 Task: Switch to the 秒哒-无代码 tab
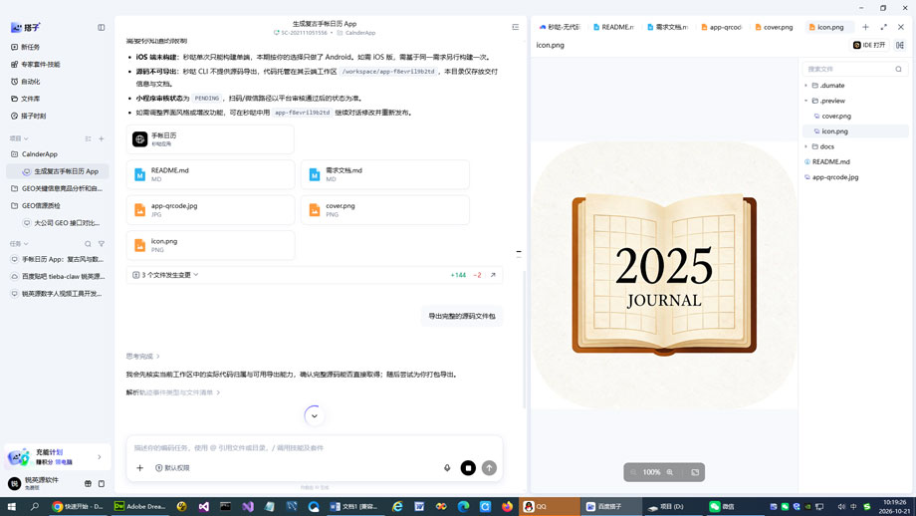[x=560, y=27]
